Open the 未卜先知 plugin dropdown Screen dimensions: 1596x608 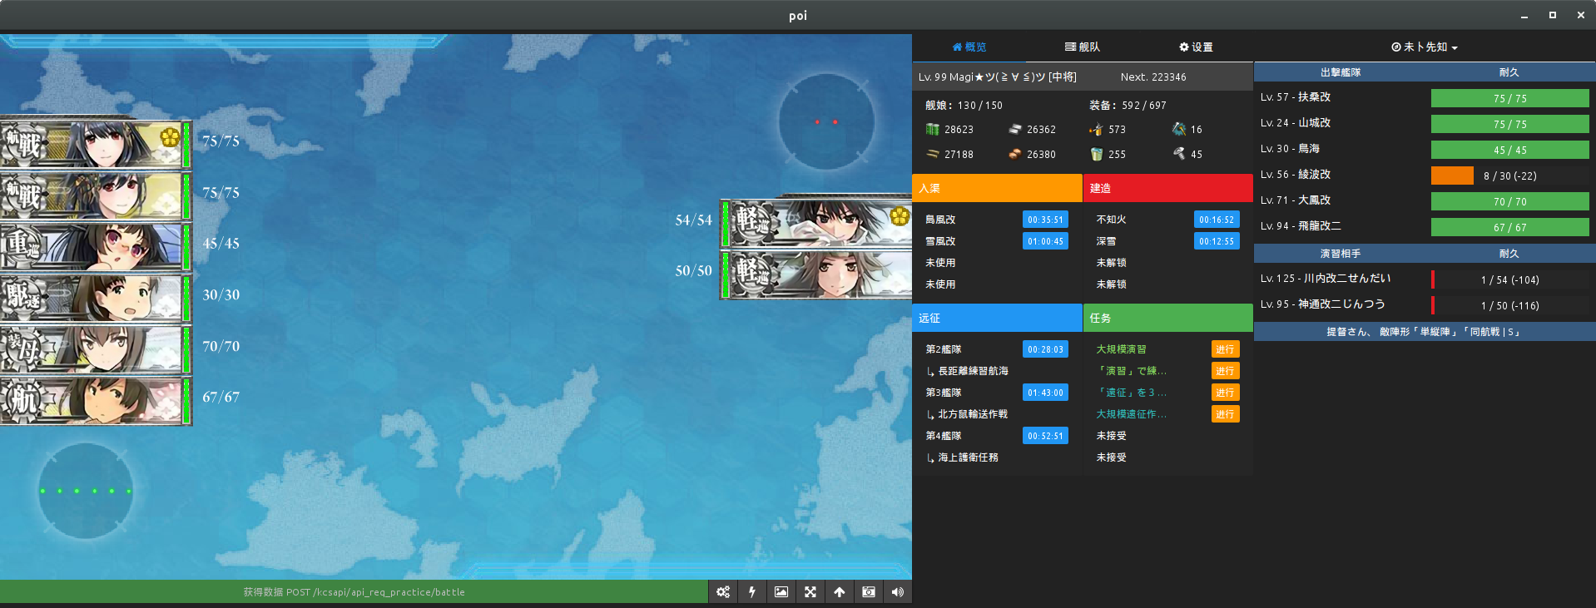[1424, 47]
